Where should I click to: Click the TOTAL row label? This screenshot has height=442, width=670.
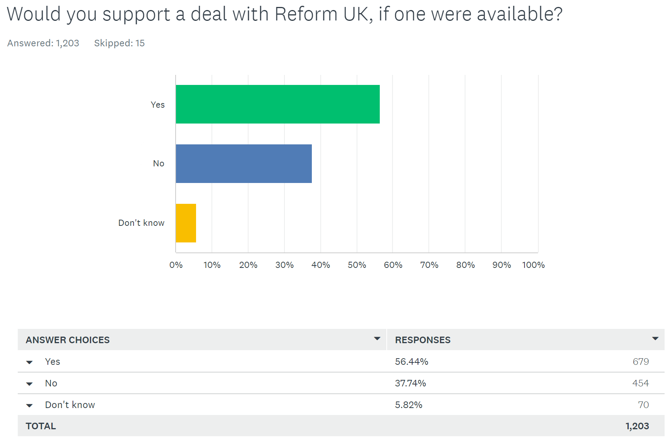point(41,426)
